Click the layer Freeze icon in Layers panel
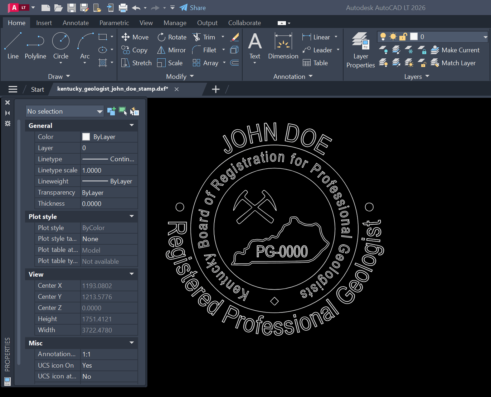This screenshot has height=397, width=491. 409,50
